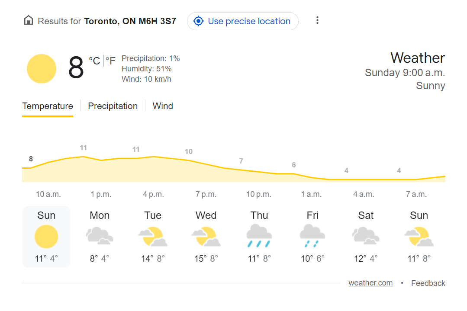
Task: Click the home location icon
Action: click(29, 20)
